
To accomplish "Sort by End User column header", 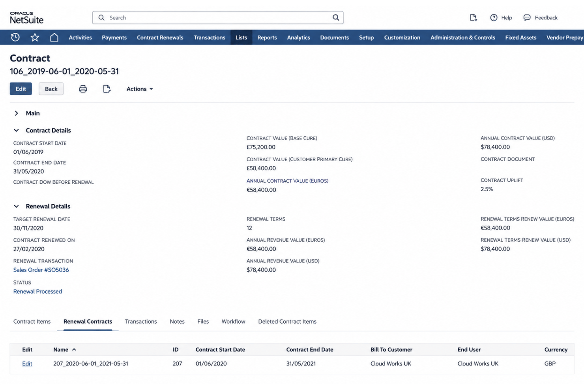I will (x=469, y=349).
